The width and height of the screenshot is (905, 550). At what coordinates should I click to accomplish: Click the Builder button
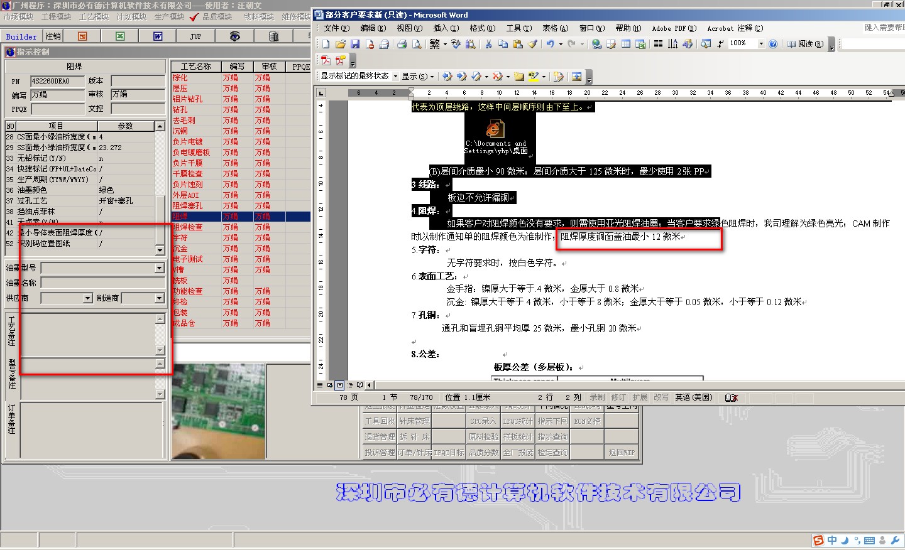pyautogui.click(x=21, y=36)
